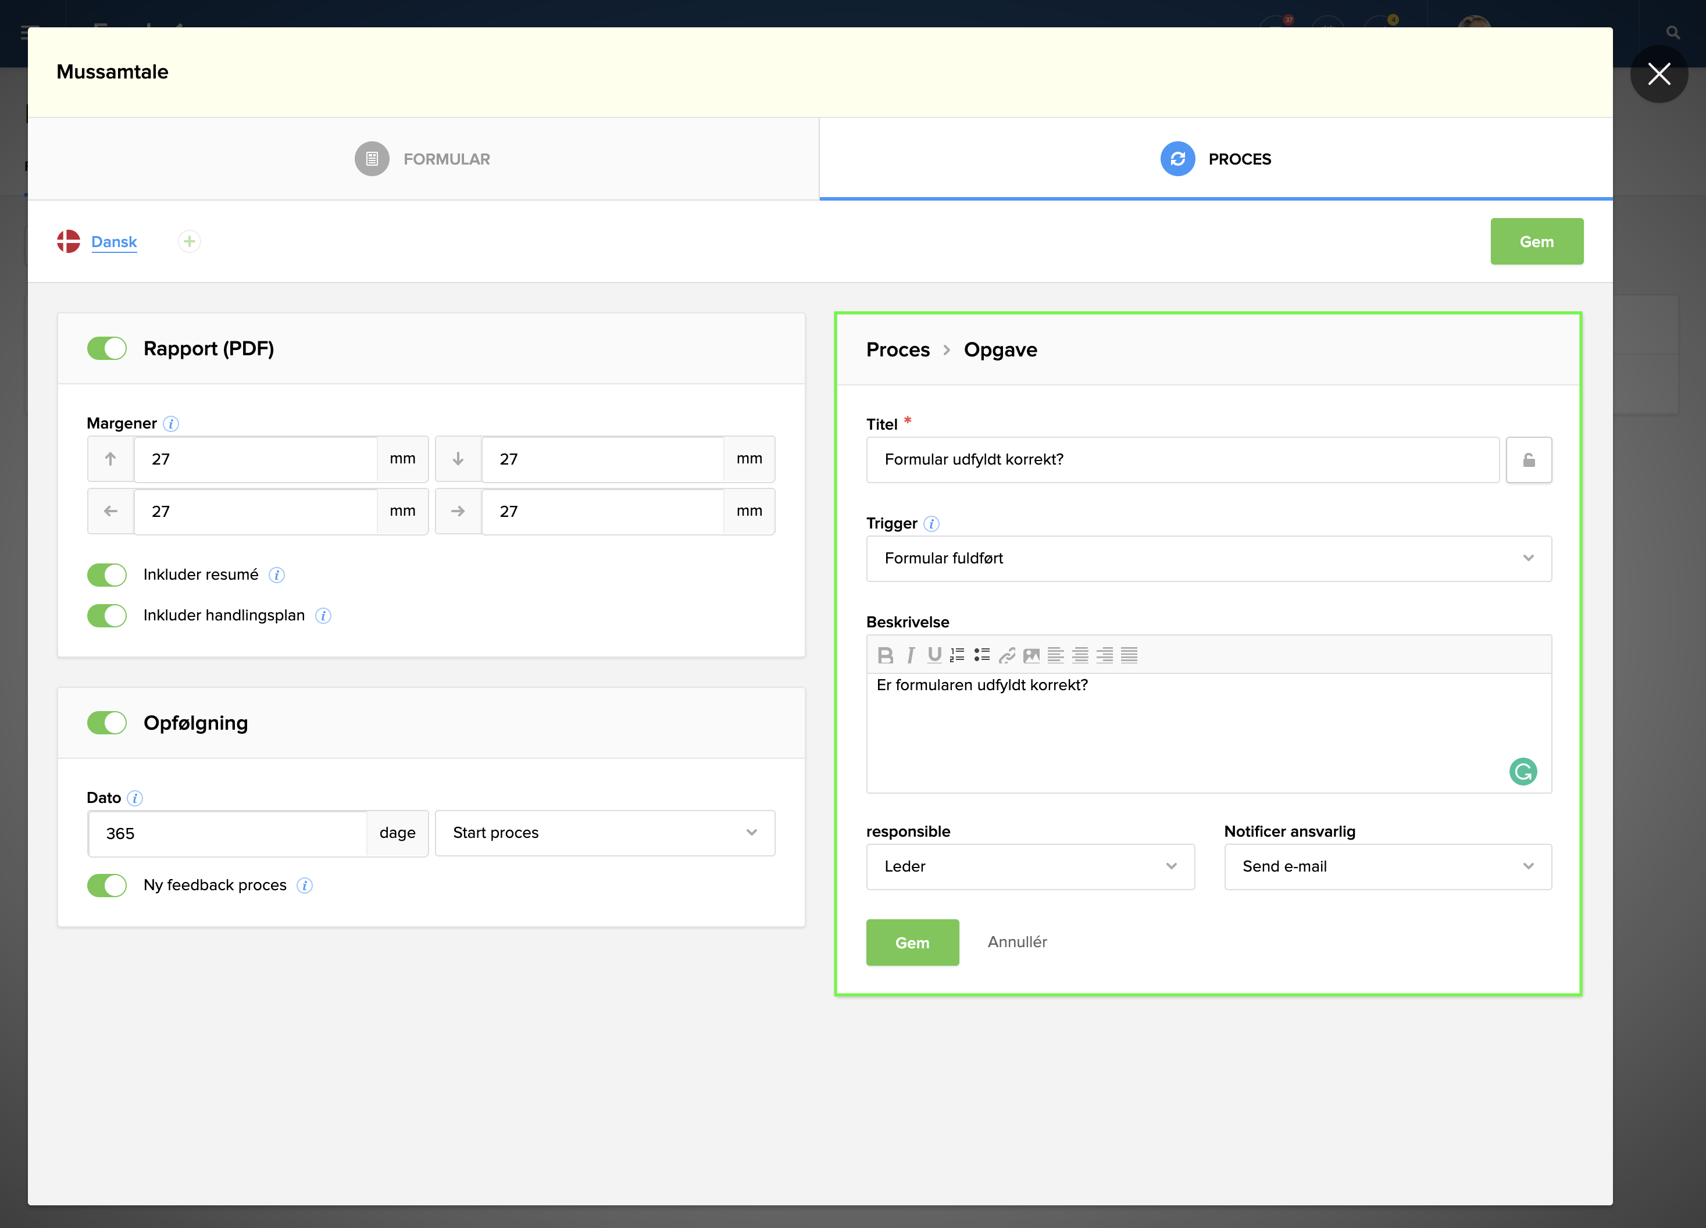Open the Trigger dropdown
The image size is (1706, 1228).
point(1208,558)
